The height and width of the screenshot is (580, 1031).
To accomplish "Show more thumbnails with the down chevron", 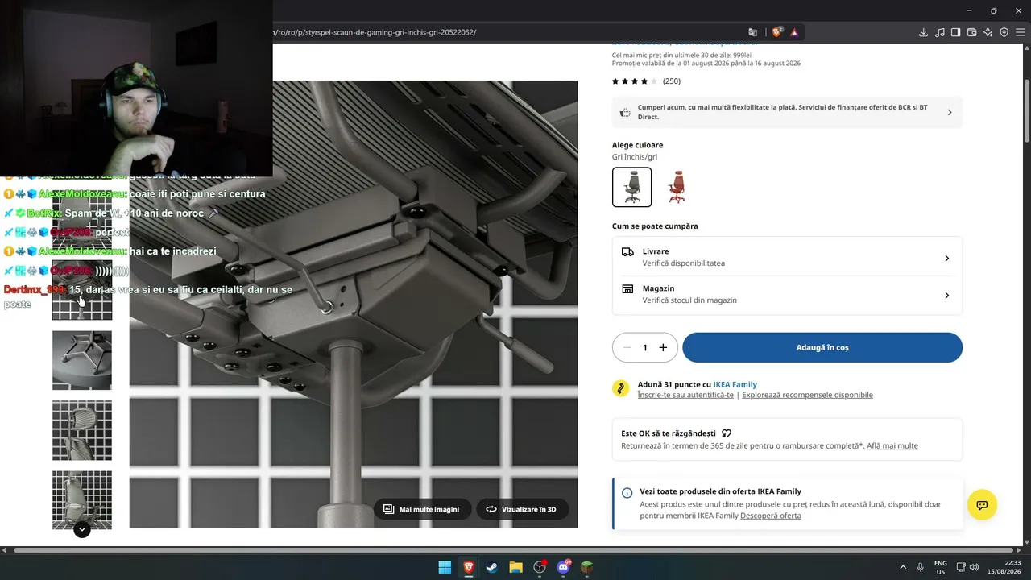I will [x=82, y=529].
